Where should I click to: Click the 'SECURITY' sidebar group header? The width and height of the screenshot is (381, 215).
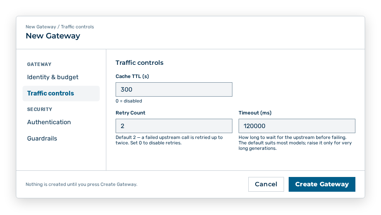point(40,109)
